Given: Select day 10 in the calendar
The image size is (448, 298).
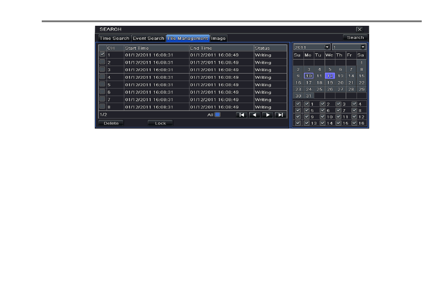Looking at the screenshot, I should [x=309, y=76].
